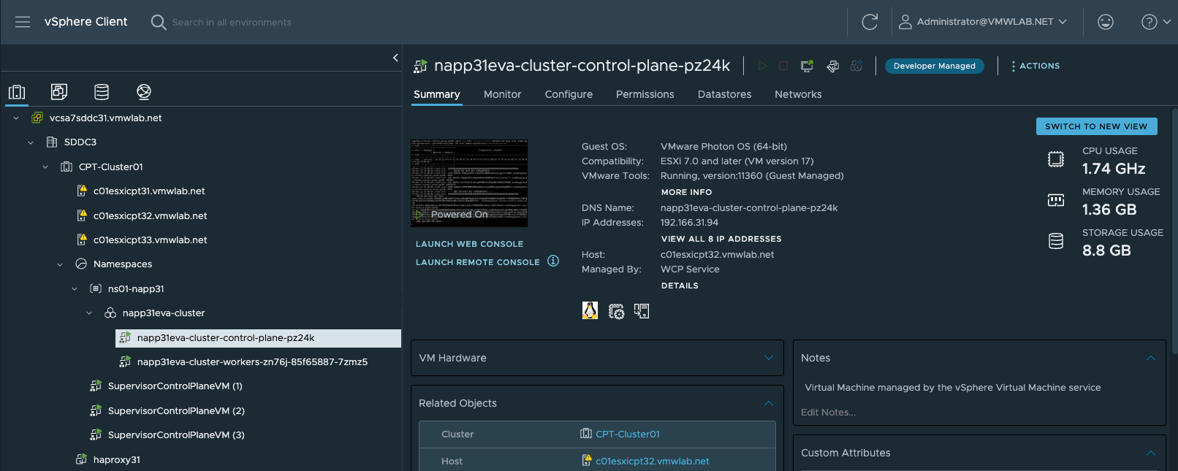Select SupervisorControlPlaneVM (3) in tree
Screen dimensions: 1178x471
(176, 434)
